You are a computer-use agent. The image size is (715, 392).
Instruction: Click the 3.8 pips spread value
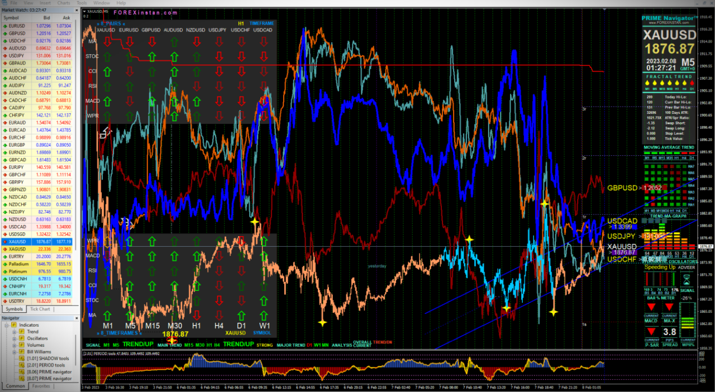pyautogui.click(x=669, y=332)
